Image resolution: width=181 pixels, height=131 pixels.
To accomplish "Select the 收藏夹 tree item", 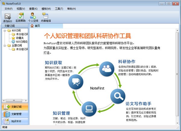I will point(20,38).
